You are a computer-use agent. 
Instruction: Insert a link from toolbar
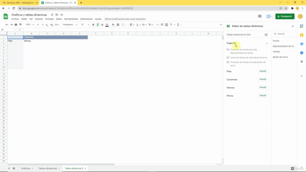coord(157,25)
